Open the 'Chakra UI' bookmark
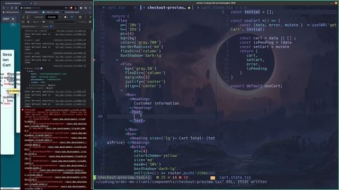The height and width of the screenshot is (190, 339). point(50,12)
